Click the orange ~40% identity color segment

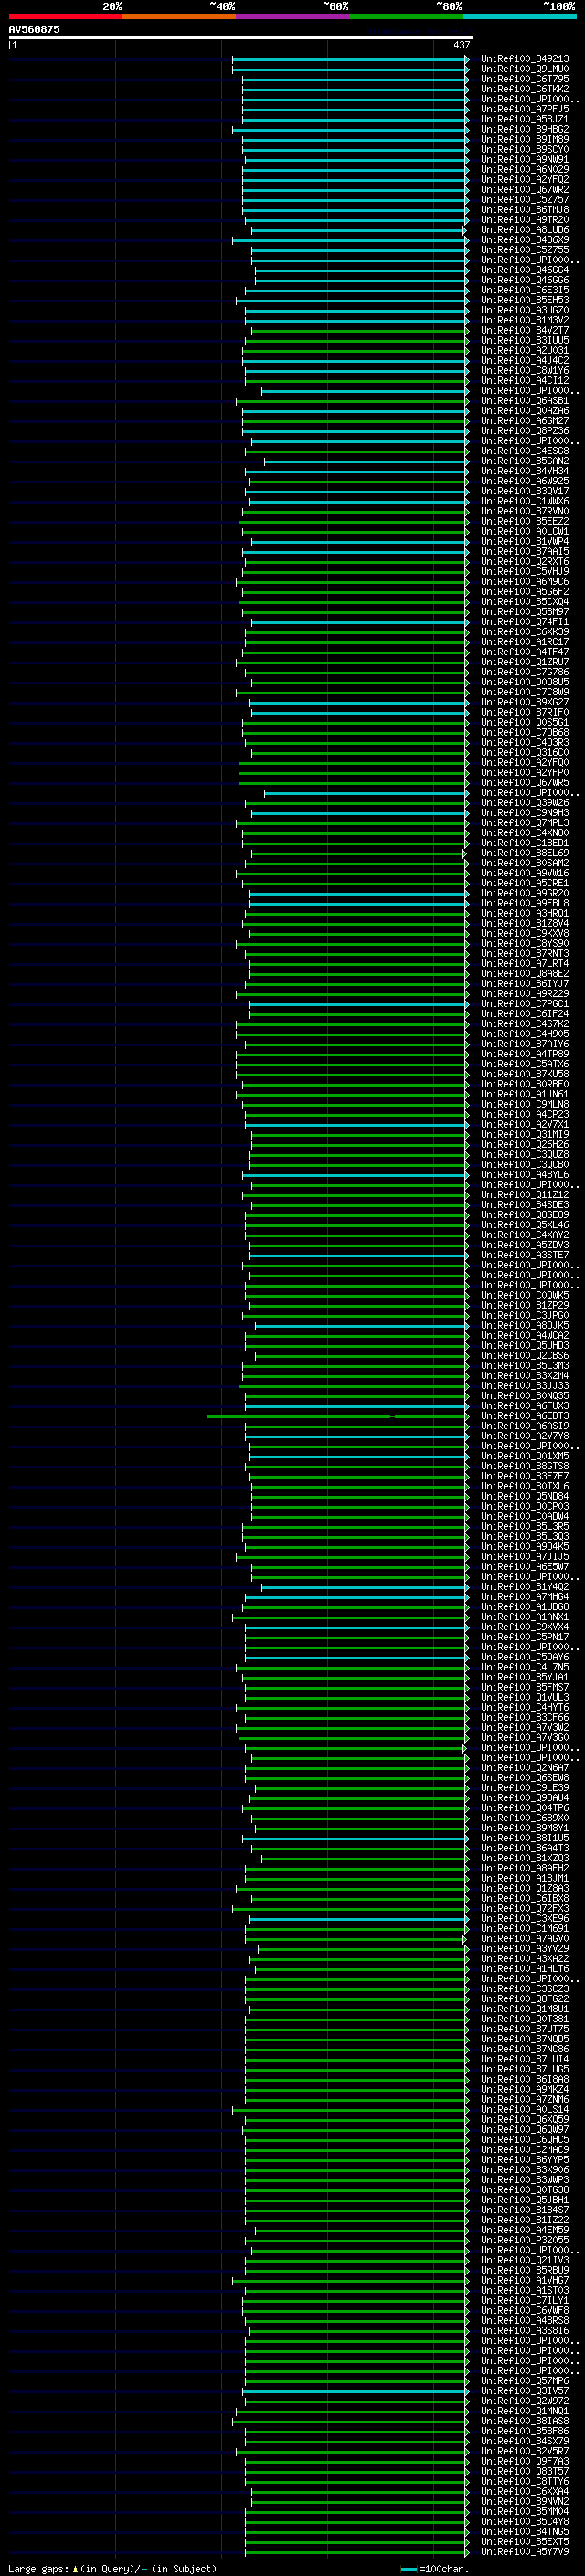(x=179, y=16)
